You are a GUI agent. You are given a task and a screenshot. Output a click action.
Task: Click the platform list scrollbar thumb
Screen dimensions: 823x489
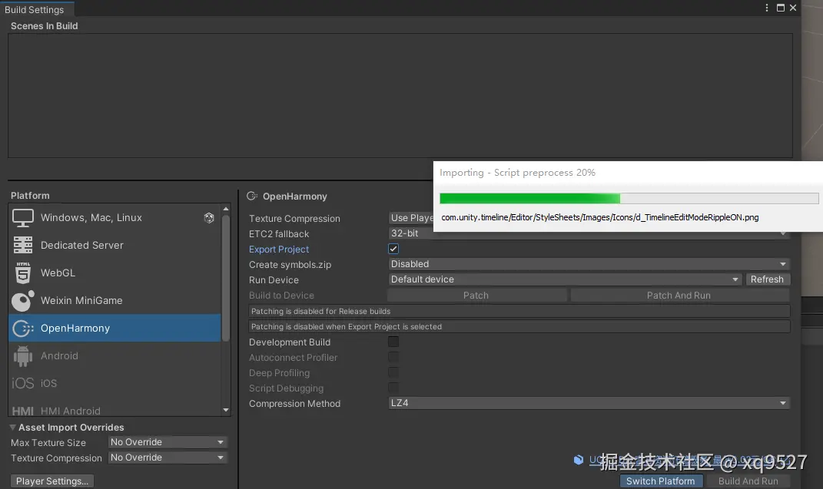pyautogui.click(x=226, y=279)
